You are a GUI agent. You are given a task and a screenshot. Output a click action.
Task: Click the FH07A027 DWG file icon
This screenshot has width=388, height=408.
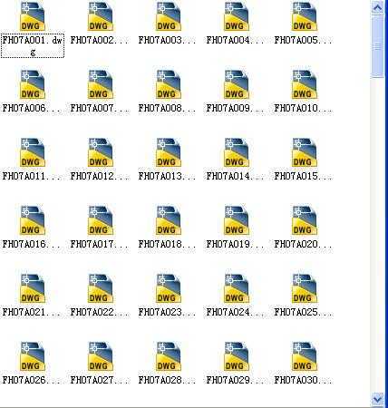[x=101, y=356]
